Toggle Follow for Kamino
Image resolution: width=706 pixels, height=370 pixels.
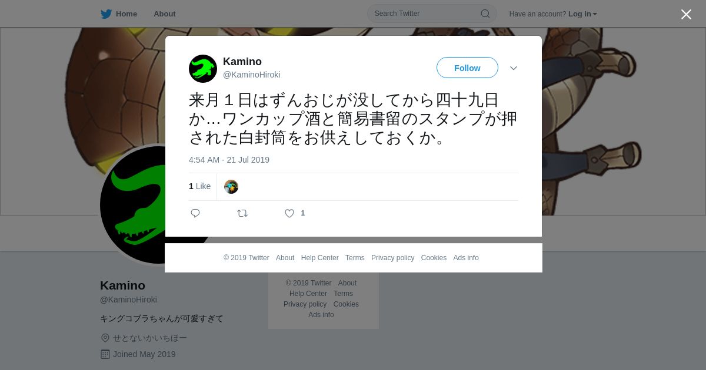467,68
